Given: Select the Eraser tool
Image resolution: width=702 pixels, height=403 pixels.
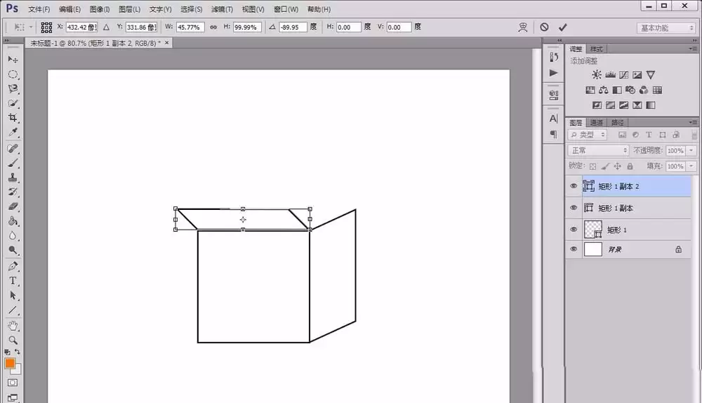Looking at the screenshot, I should (13, 206).
